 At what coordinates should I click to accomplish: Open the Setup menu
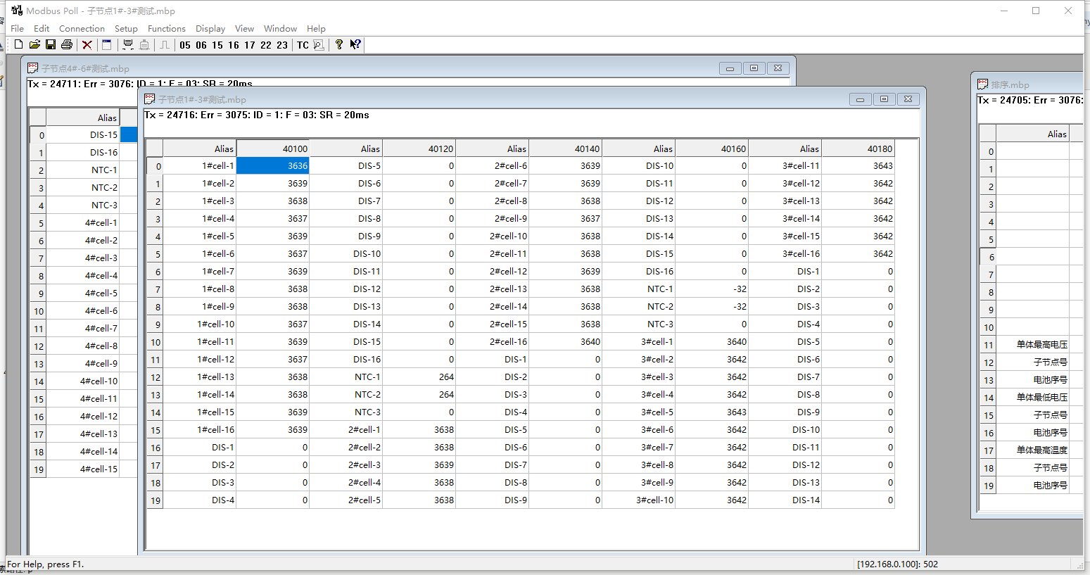pyautogui.click(x=126, y=28)
